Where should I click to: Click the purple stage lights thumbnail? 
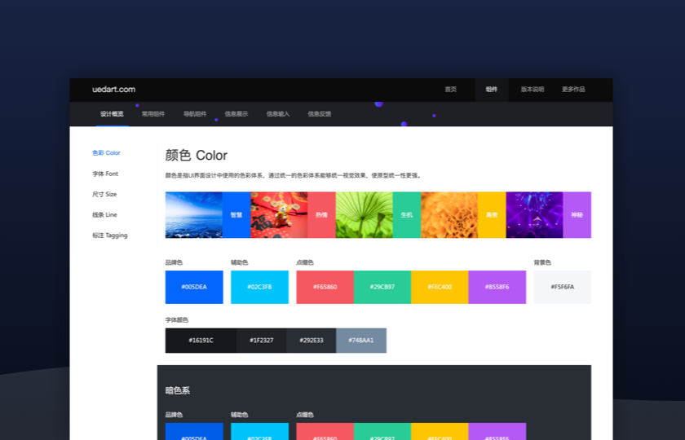click(x=534, y=215)
